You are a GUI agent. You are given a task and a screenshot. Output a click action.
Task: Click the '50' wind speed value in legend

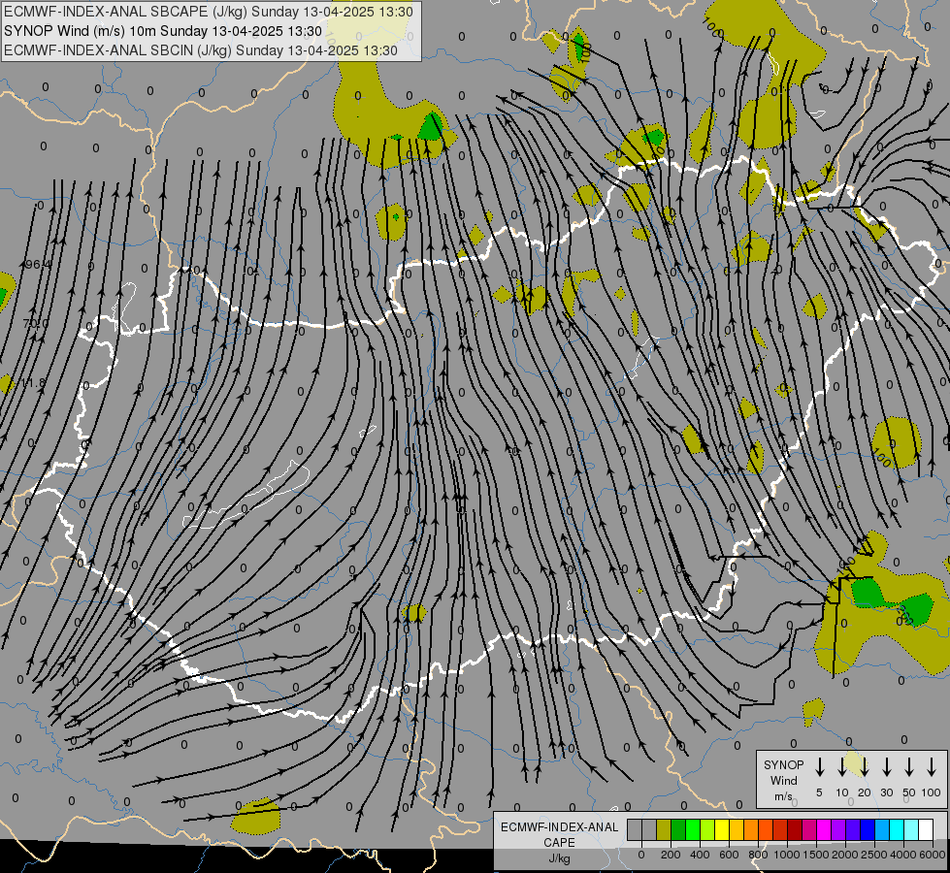(909, 792)
